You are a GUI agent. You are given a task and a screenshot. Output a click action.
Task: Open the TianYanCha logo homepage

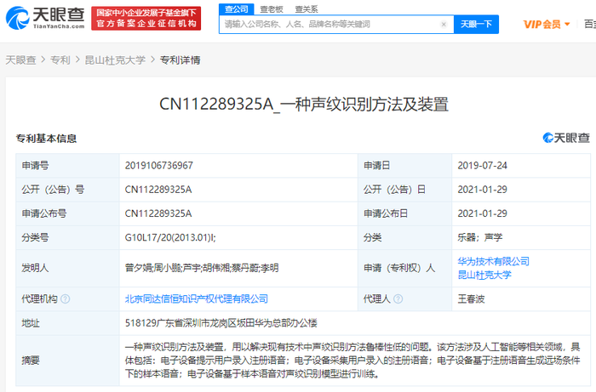(45, 18)
